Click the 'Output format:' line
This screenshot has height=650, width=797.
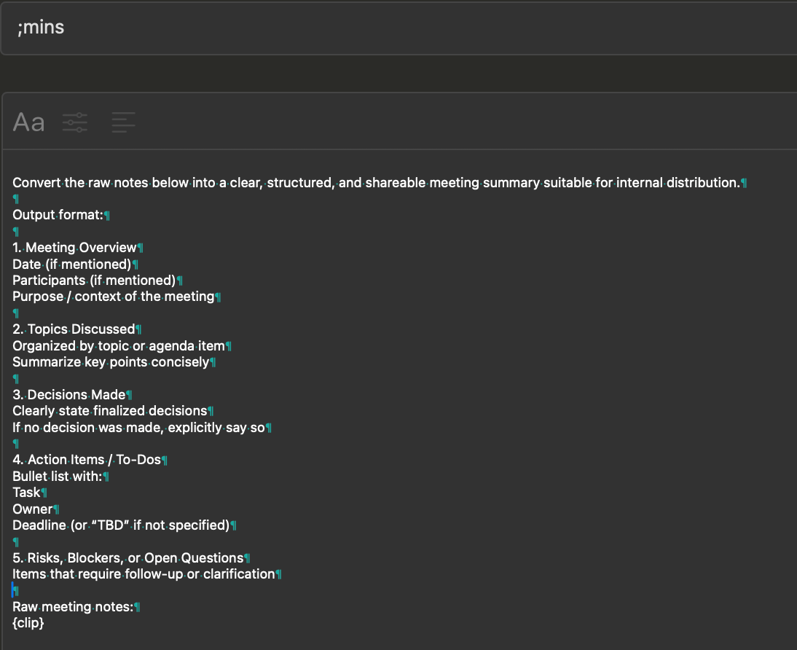click(58, 215)
